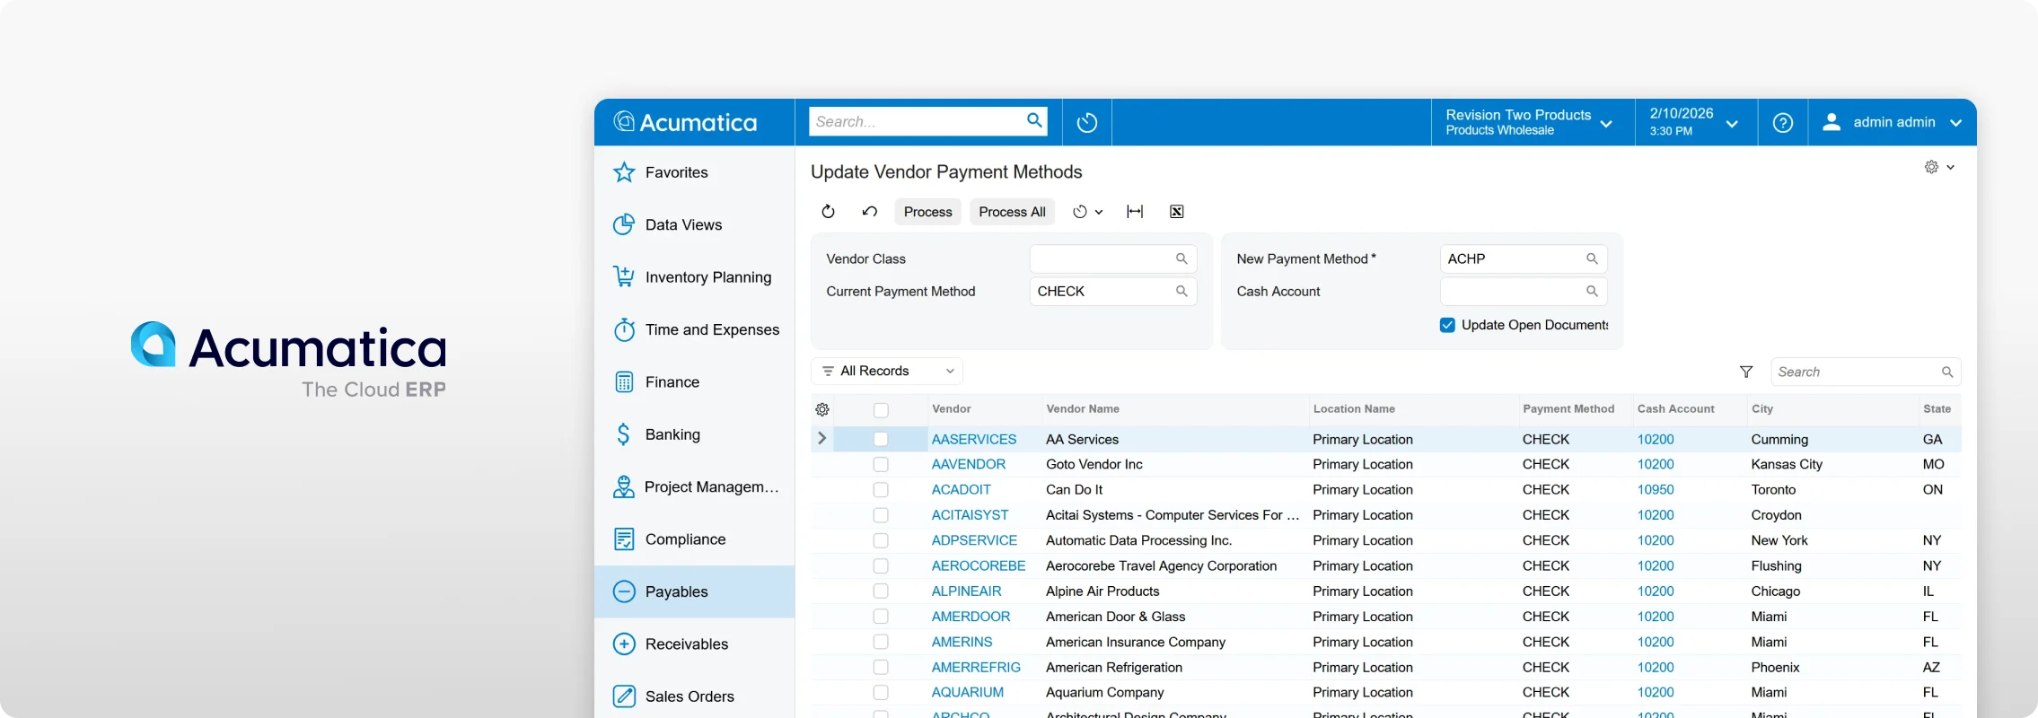Viewport: 2038px width, 718px height.
Task: Click the Time and Expenses stopwatch icon
Action: point(624,329)
